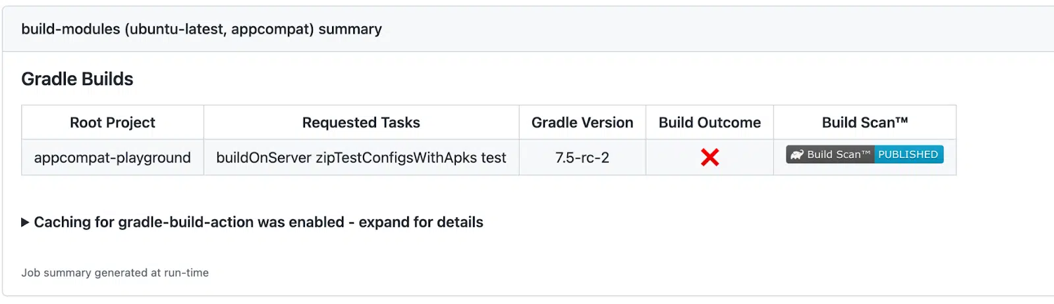
Task: Click the PUBLISHED label on the badge
Action: tap(908, 155)
